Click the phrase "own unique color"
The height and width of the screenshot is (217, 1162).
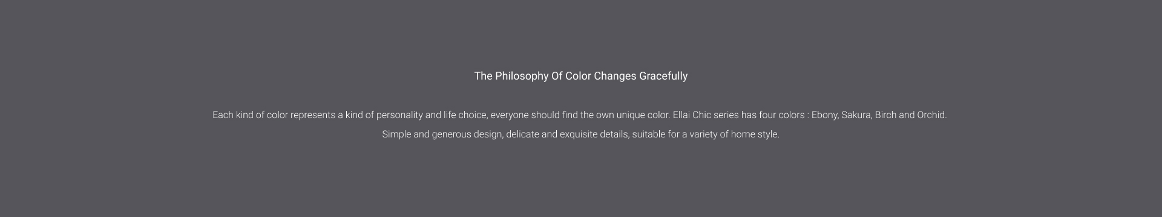point(633,115)
